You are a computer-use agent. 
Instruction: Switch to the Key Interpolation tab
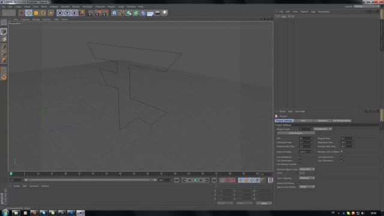tap(341, 121)
